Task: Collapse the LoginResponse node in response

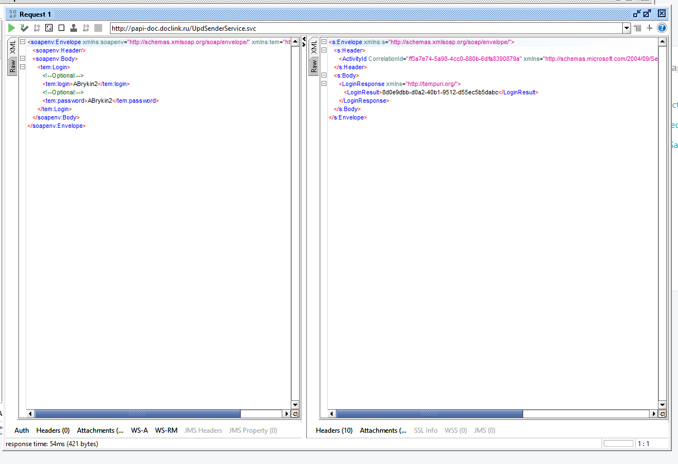Action: pyautogui.click(x=323, y=84)
